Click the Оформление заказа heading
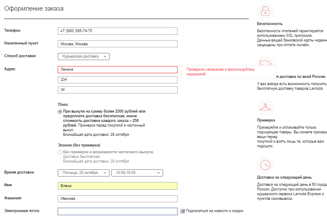 tap(34, 8)
